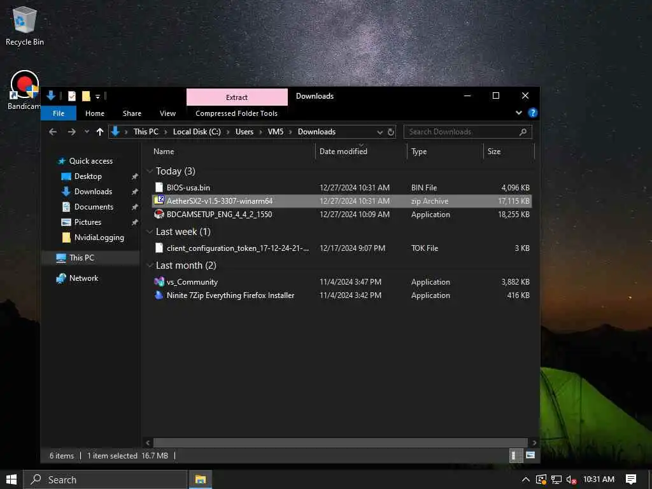Collapse the Today (3) group
Image resolution: width=652 pixels, height=489 pixels.
point(150,171)
